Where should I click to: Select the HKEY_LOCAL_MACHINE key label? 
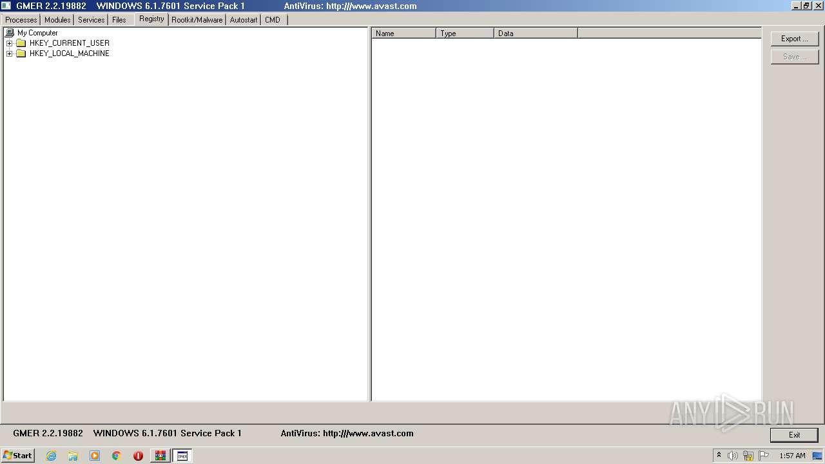point(70,53)
